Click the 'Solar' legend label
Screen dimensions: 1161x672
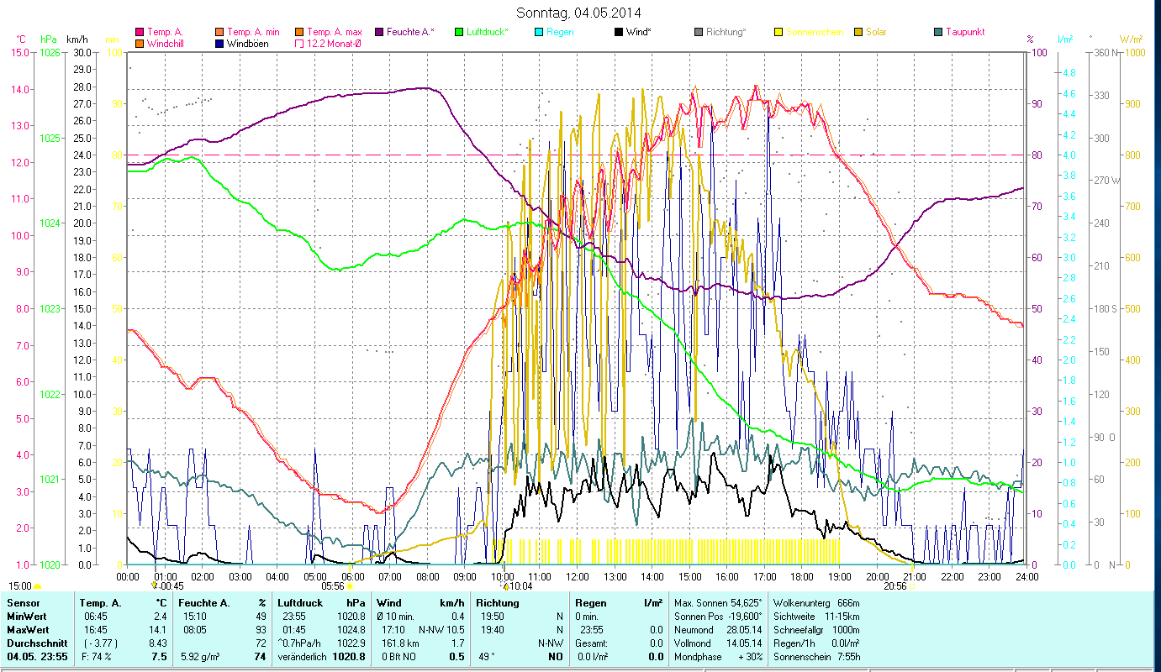pos(877,32)
